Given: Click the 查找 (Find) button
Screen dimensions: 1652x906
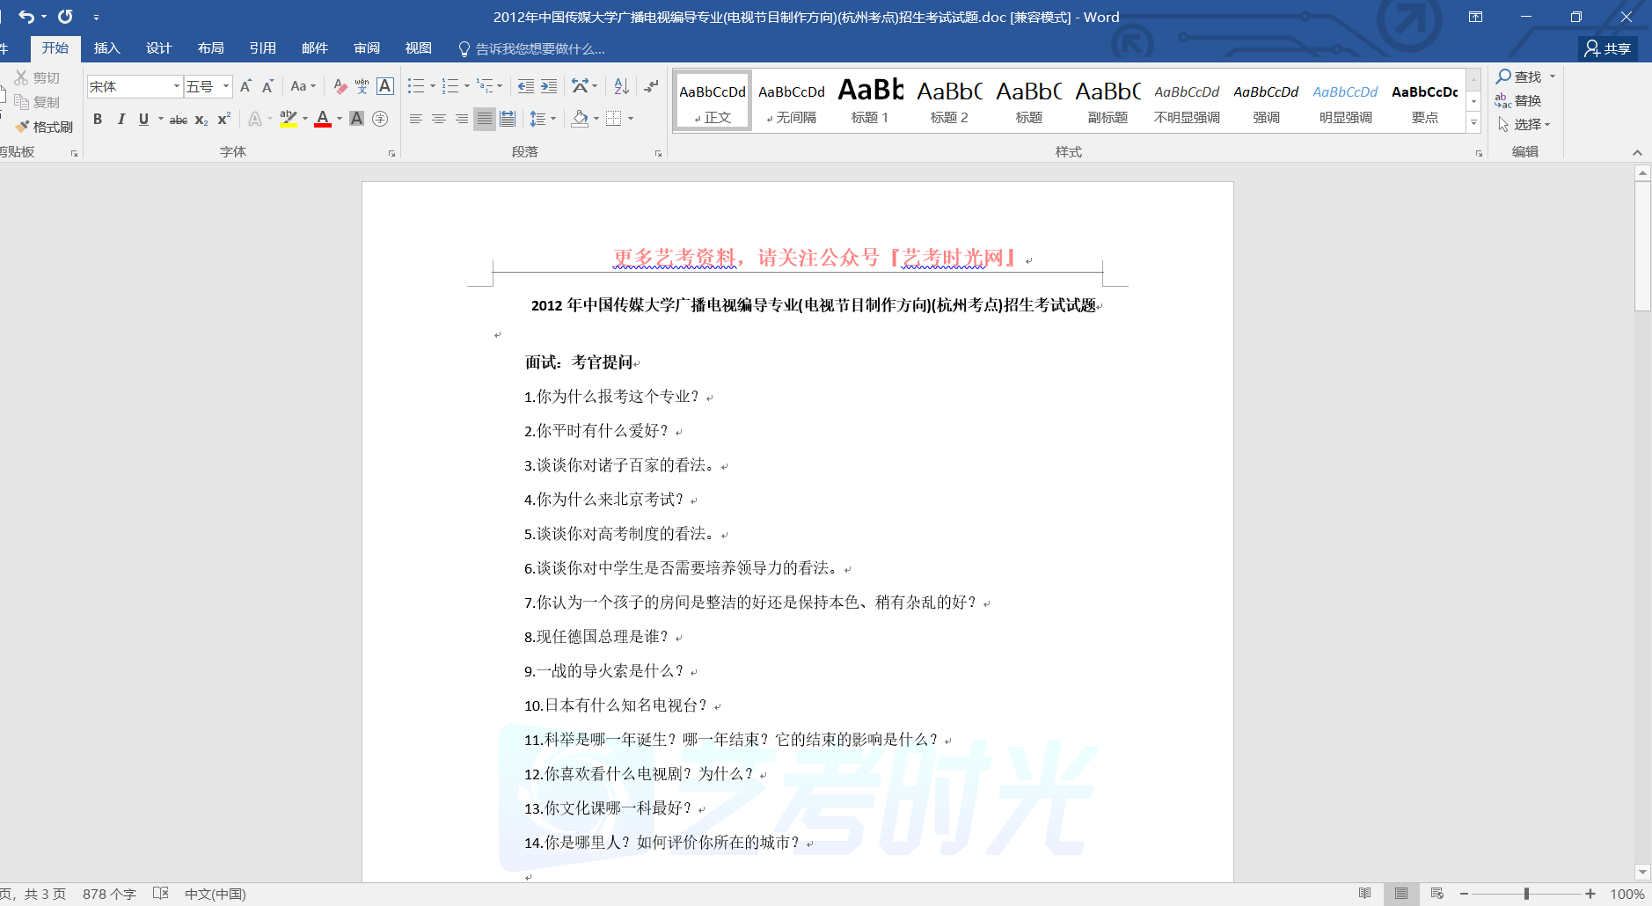Looking at the screenshot, I should [x=1520, y=77].
